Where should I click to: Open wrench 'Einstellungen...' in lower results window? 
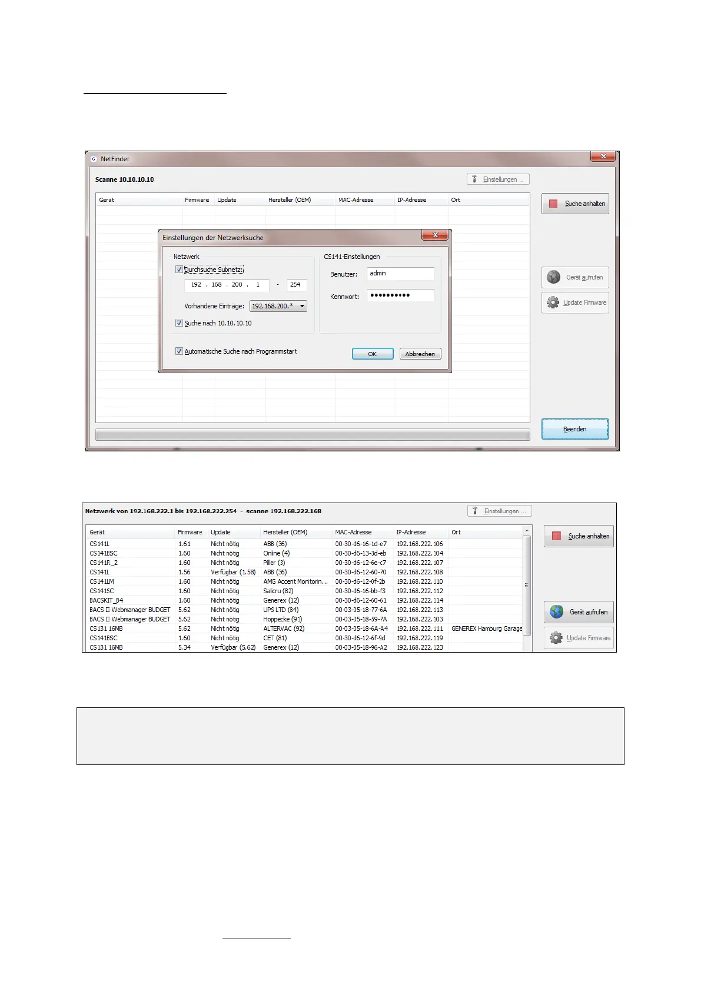[x=500, y=511]
